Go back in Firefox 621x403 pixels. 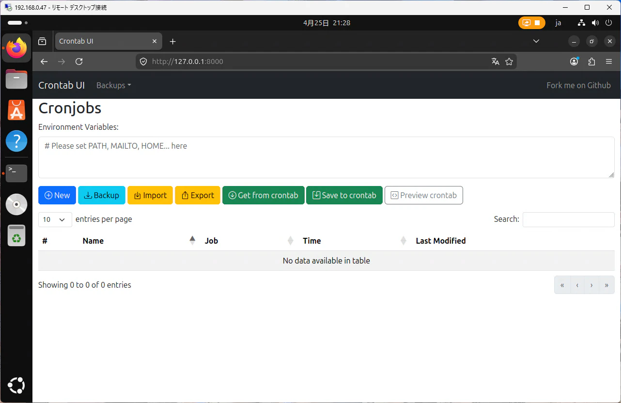[x=44, y=62]
